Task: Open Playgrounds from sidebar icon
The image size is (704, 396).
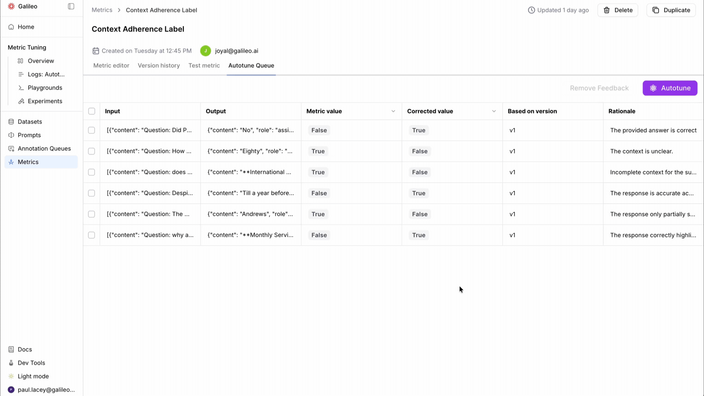Action: 21,88
